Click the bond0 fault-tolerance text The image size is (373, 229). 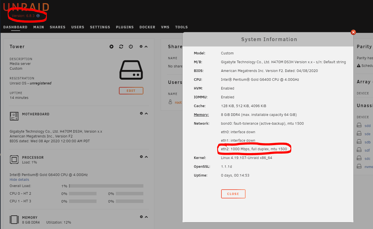[x=262, y=124]
